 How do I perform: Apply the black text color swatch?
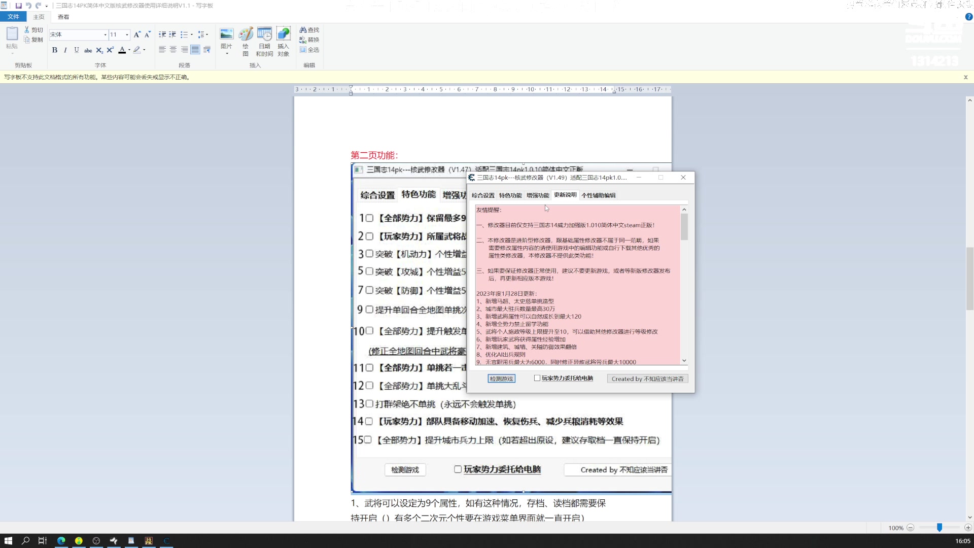tap(122, 50)
